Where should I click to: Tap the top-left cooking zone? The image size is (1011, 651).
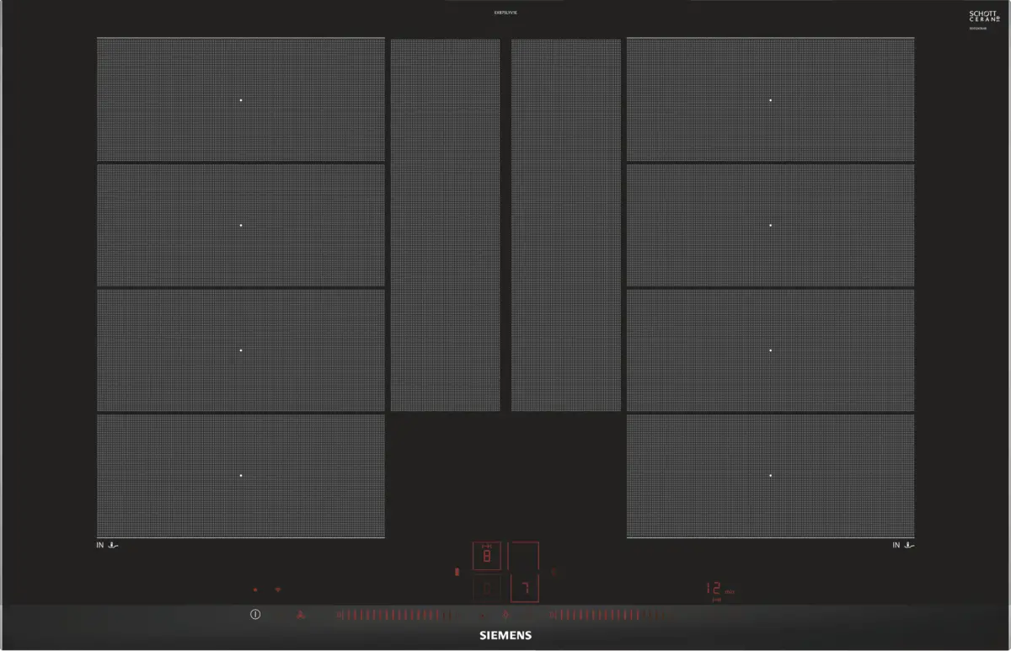click(240, 99)
